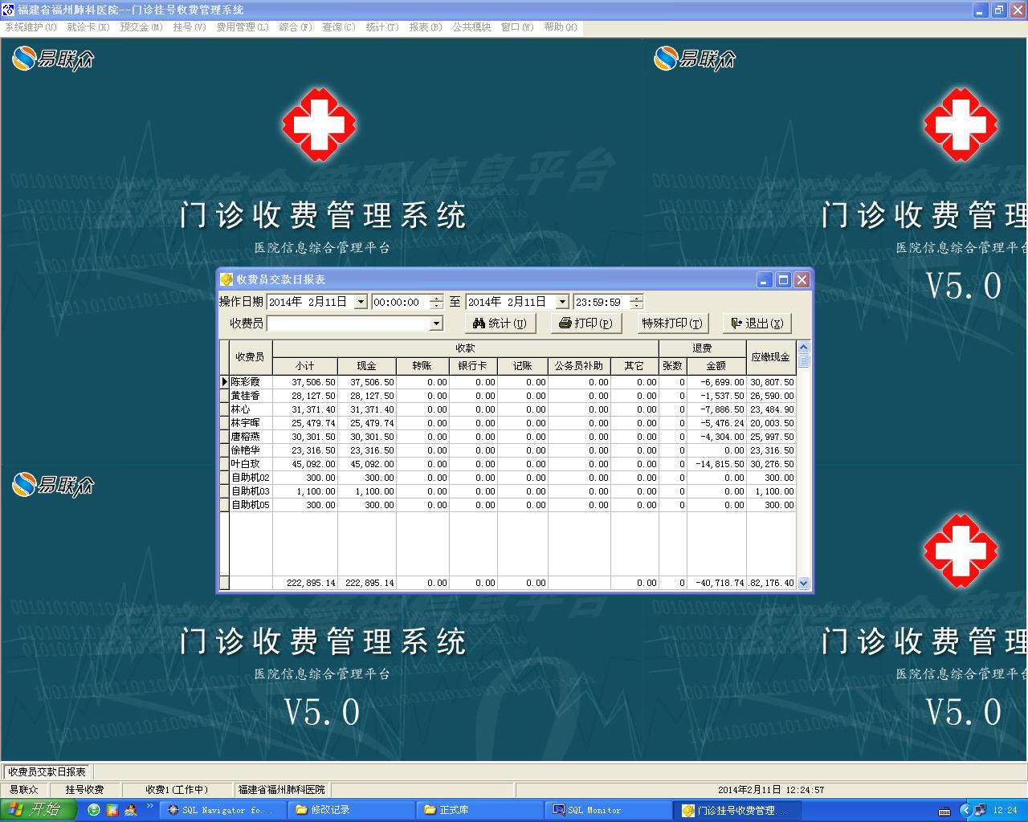
Task: Click the 收费员交款日报表 window tab at bottom
Action: pyautogui.click(x=47, y=771)
